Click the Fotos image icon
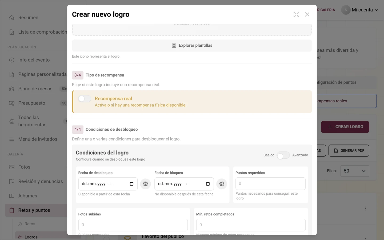 pyautogui.click(x=12, y=167)
